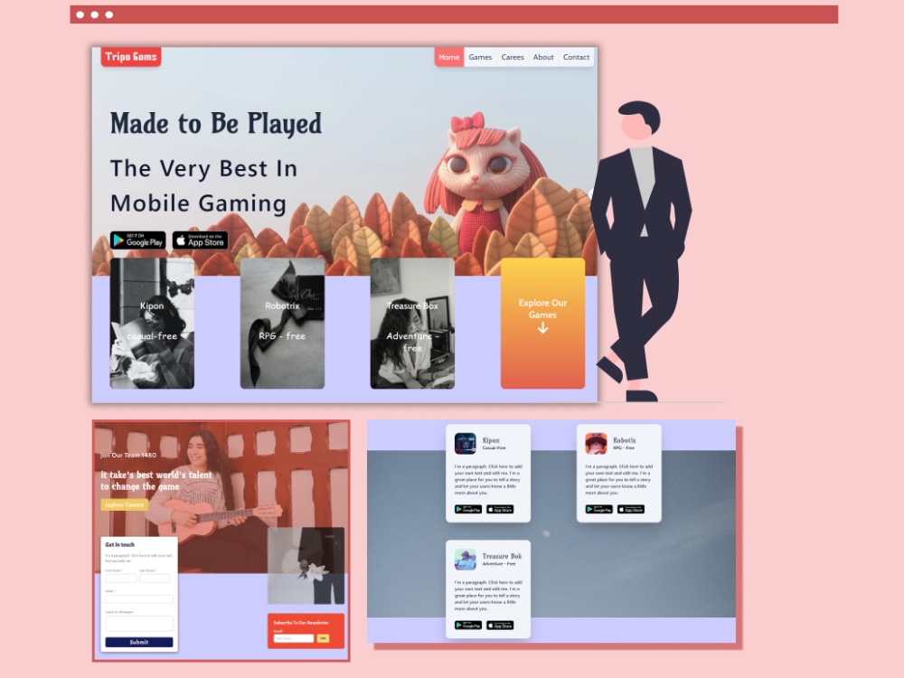
Task: Click the 'Kipon' title in game card
Action: [x=491, y=440]
